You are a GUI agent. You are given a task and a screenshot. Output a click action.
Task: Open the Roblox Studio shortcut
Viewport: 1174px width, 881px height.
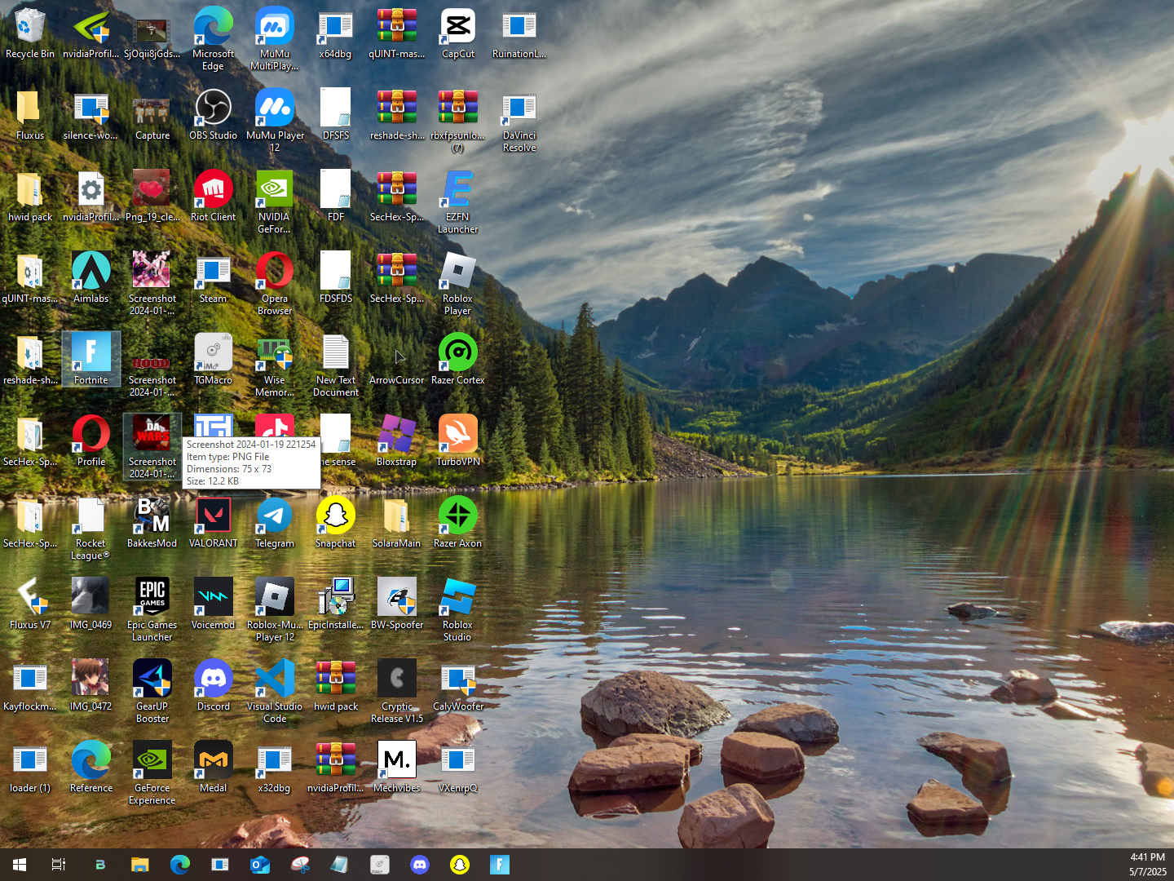(x=458, y=609)
